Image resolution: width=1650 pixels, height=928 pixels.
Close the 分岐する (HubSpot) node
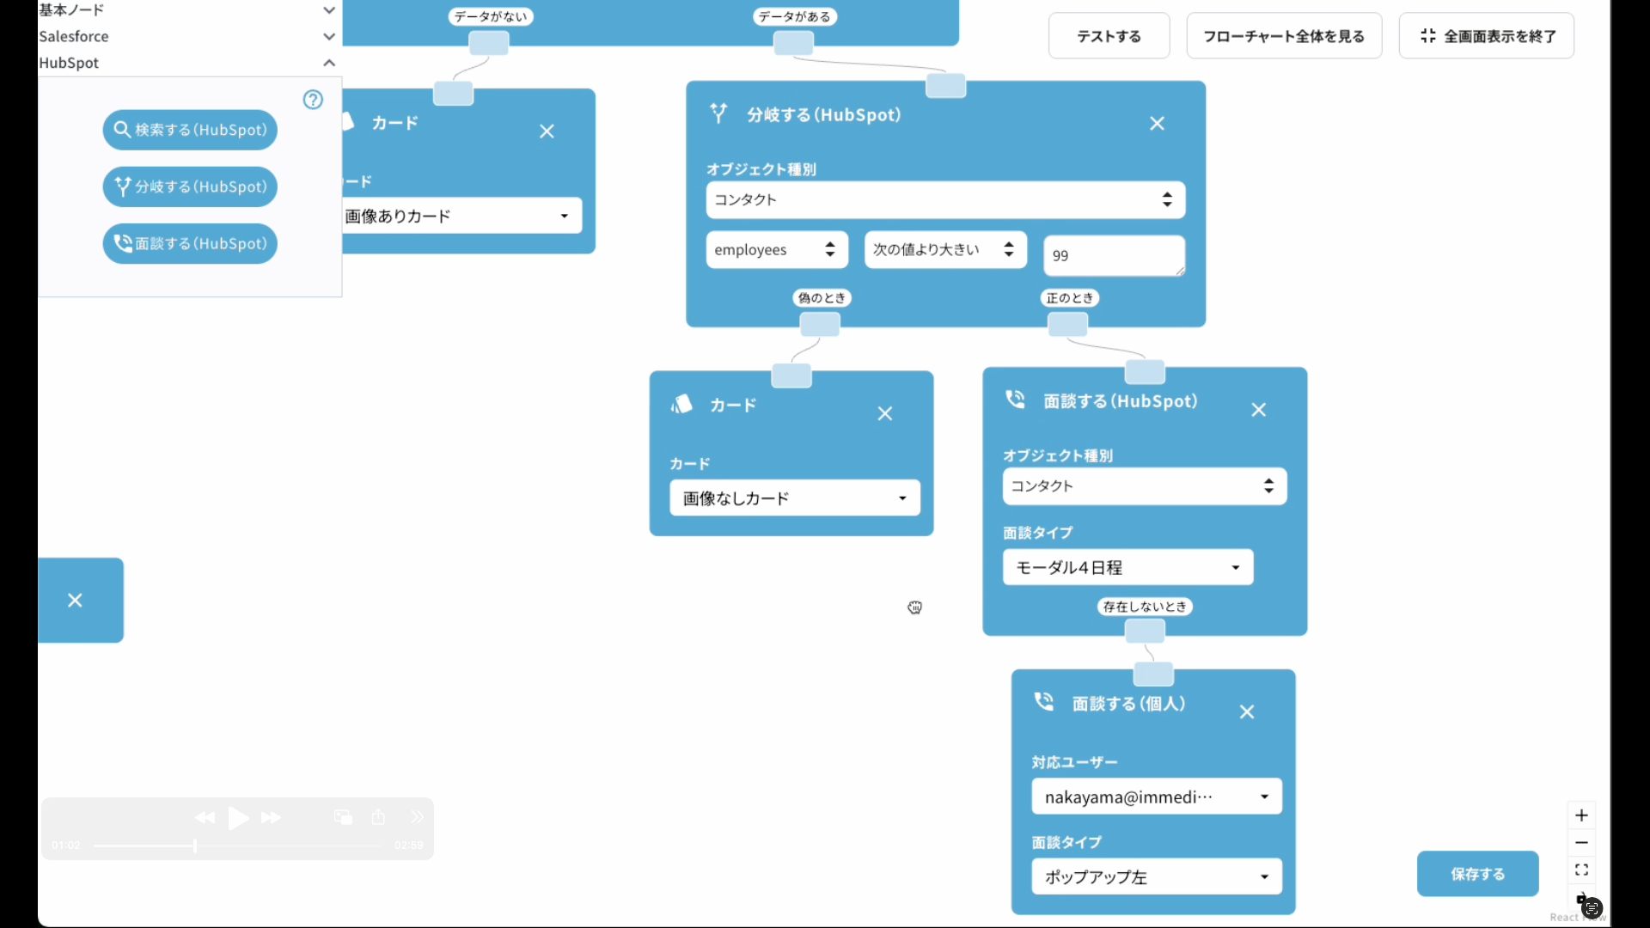(1157, 124)
